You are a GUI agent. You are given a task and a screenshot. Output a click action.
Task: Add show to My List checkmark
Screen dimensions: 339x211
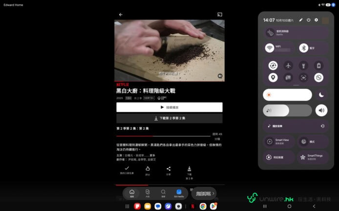[x=127, y=170]
